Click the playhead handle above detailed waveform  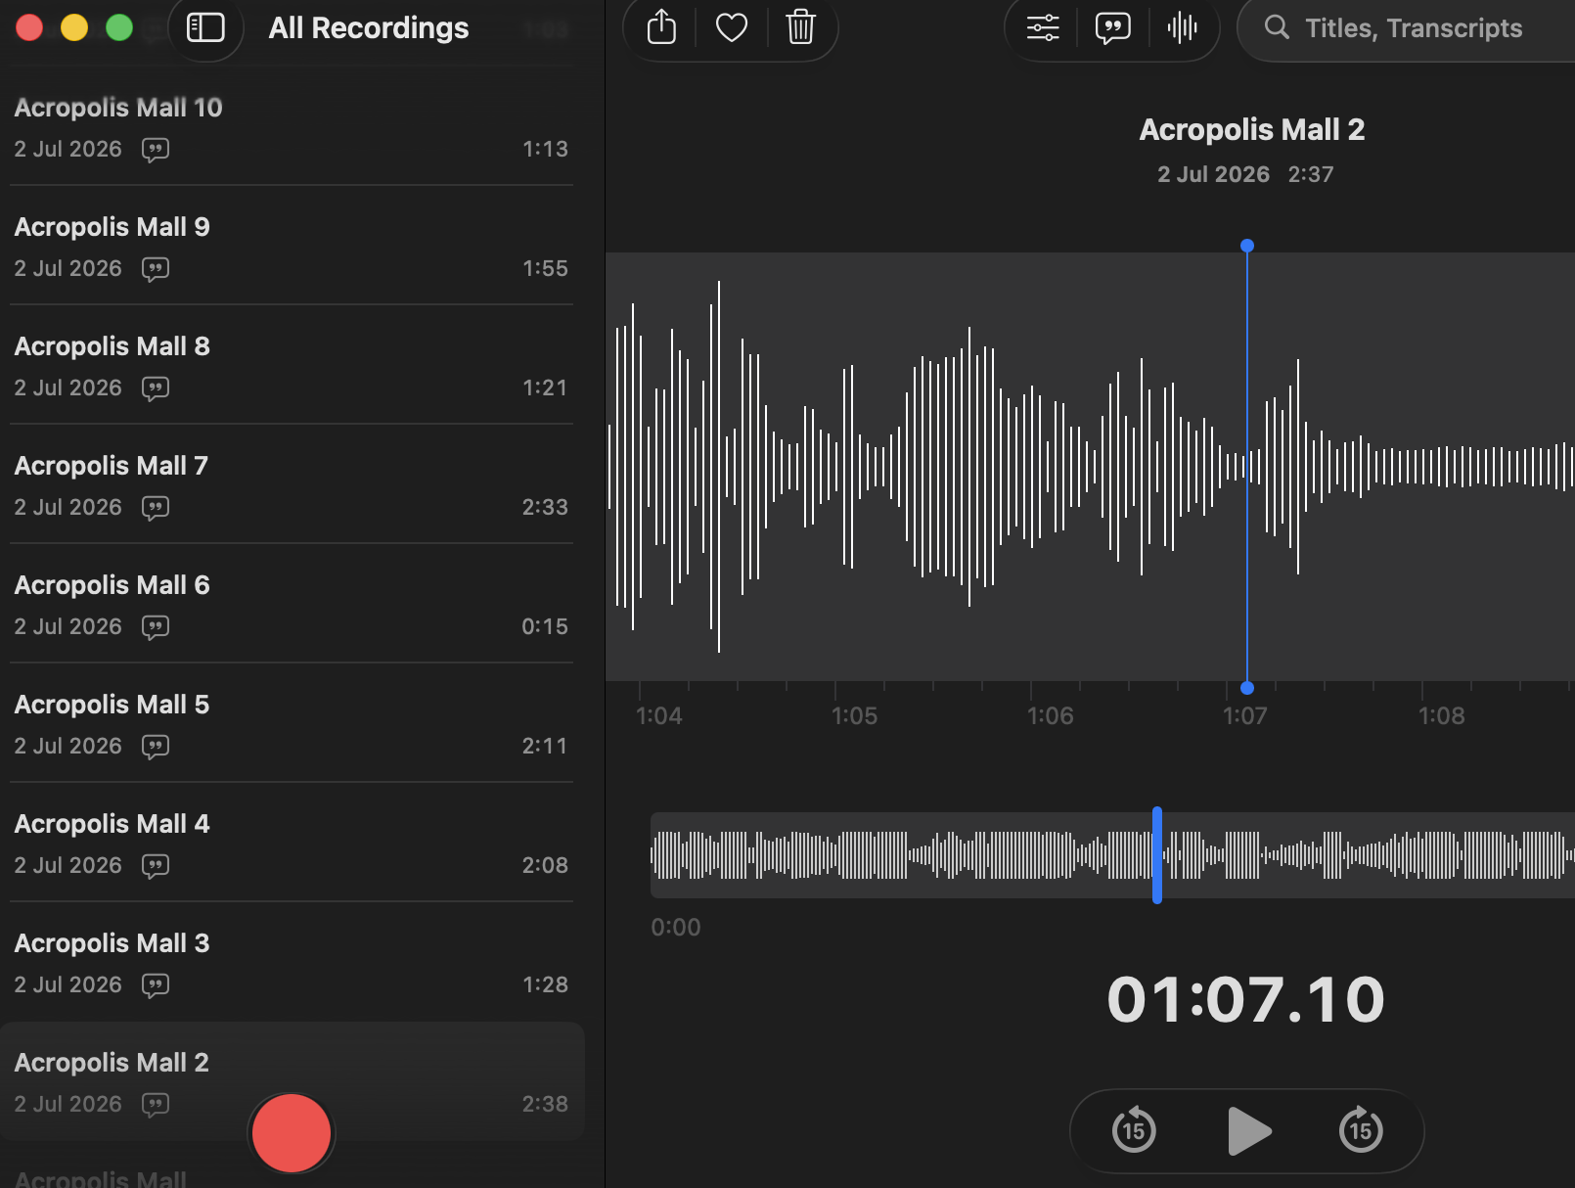pos(1247,246)
